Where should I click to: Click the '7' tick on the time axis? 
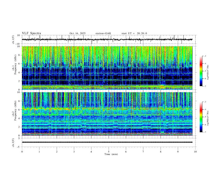pyautogui.click(x=143, y=152)
